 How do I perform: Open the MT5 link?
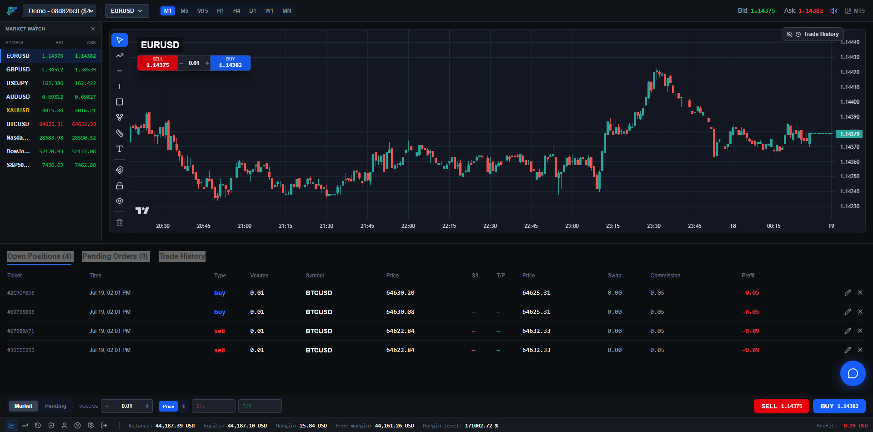855,11
